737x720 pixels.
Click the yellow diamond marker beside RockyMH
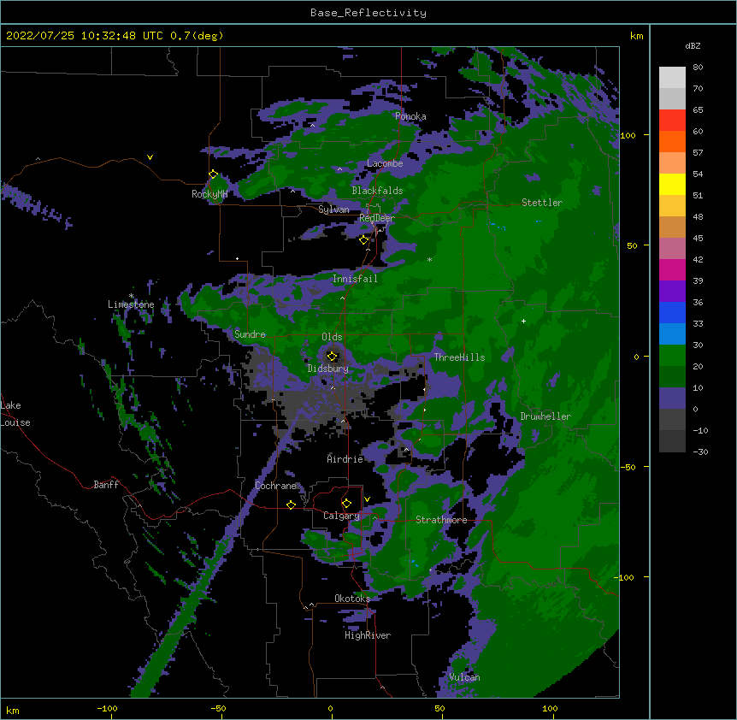(x=214, y=174)
